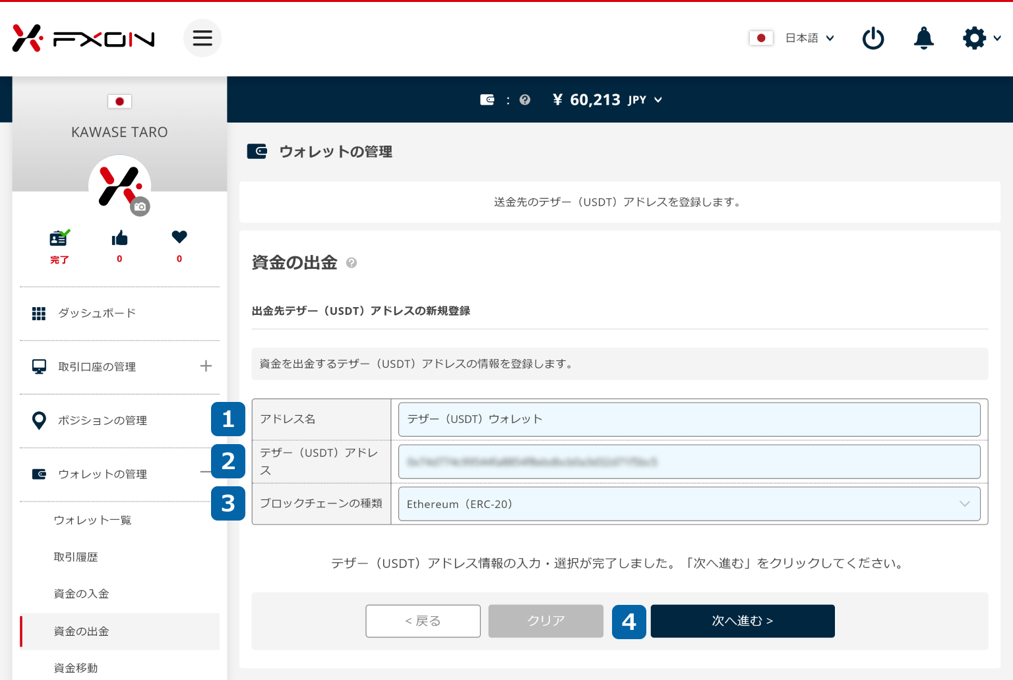Click help icon beside 資金の出金 heading

click(x=352, y=263)
